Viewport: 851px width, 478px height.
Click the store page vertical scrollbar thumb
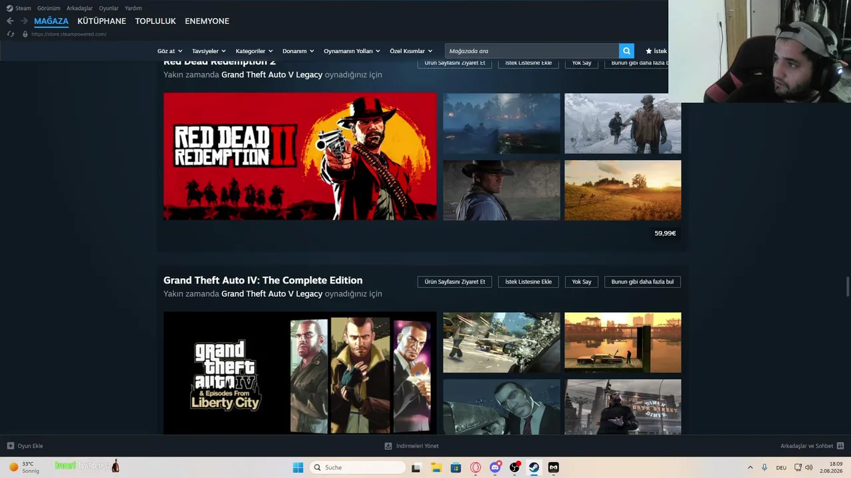coord(848,287)
